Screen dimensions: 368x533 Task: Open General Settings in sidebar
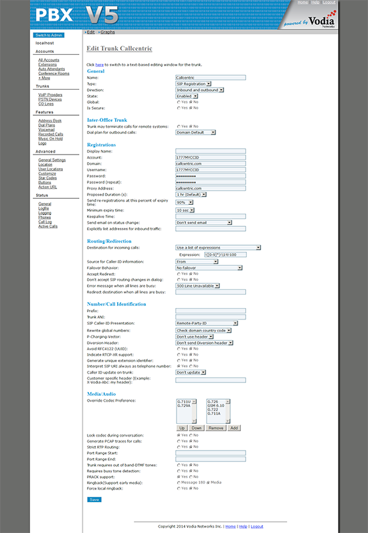(x=52, y=160)
